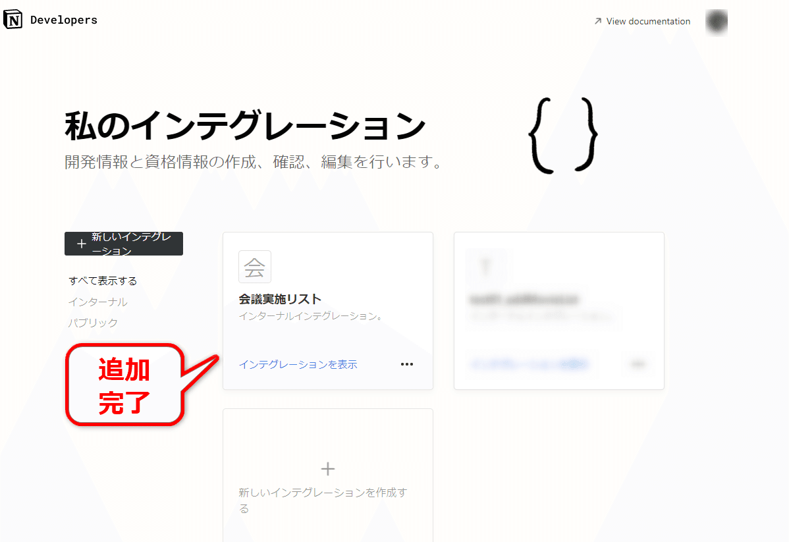Open インテグレーションを表示 on 会議実施リスト card
Image resolution: width=789 pixels, height=542 pixels.
point(298,364)
